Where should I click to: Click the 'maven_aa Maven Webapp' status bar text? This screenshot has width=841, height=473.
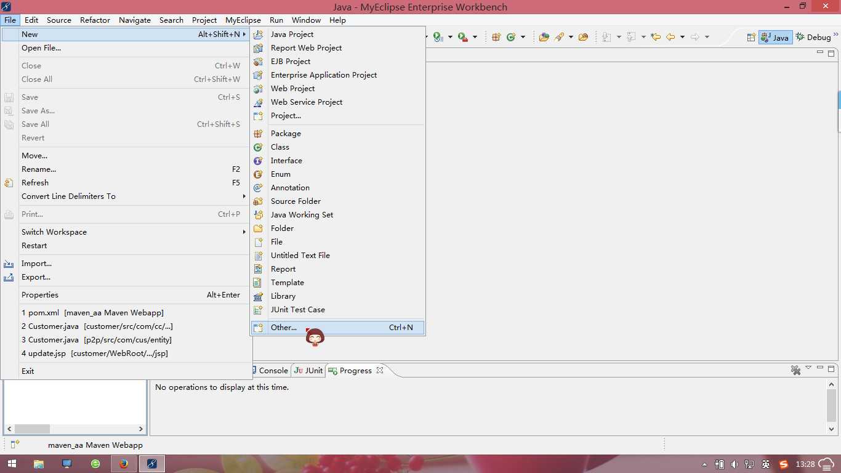[x=95, y=445]
